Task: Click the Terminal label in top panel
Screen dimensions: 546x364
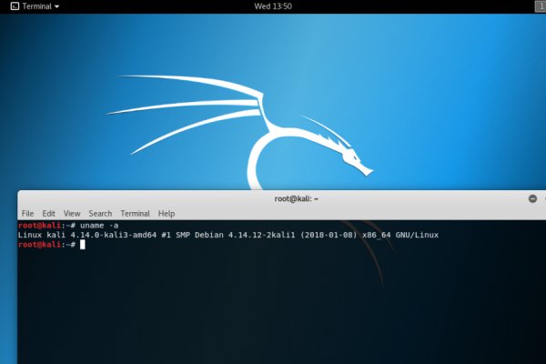Action: coord(37,6)
